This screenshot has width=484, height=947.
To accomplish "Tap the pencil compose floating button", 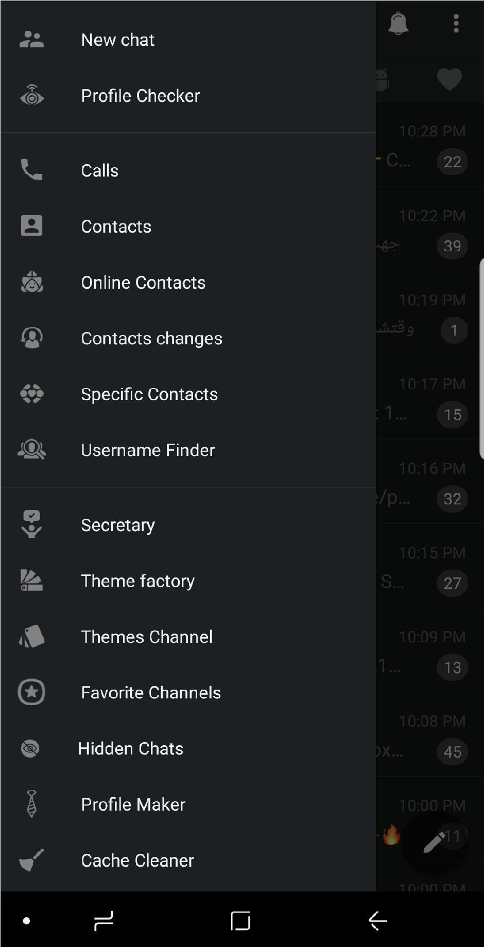I will pos(434,842).
